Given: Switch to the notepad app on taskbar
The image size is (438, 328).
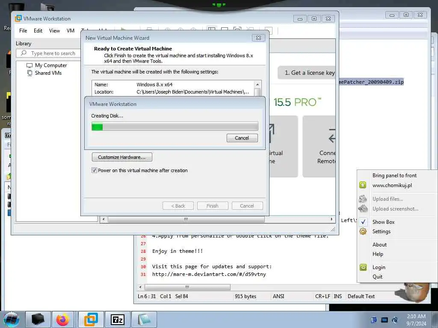Looking at the screenshot, I should (x=144, y=319).
